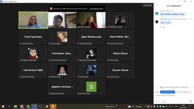The width and height of the screenshot is (194, 109).
Task: Select Дарина Копаниця's participant tile
Action: pyautogui.click(x=62, y=87)
